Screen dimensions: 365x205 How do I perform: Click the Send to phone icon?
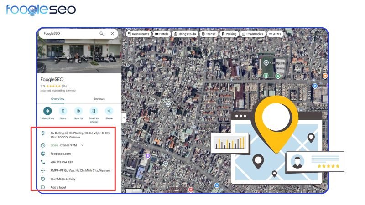pyautogui.click(x=94, y=111)
